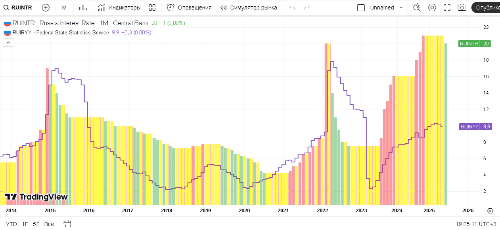Open the go-to-date calendar icon

tap(67, 224)
